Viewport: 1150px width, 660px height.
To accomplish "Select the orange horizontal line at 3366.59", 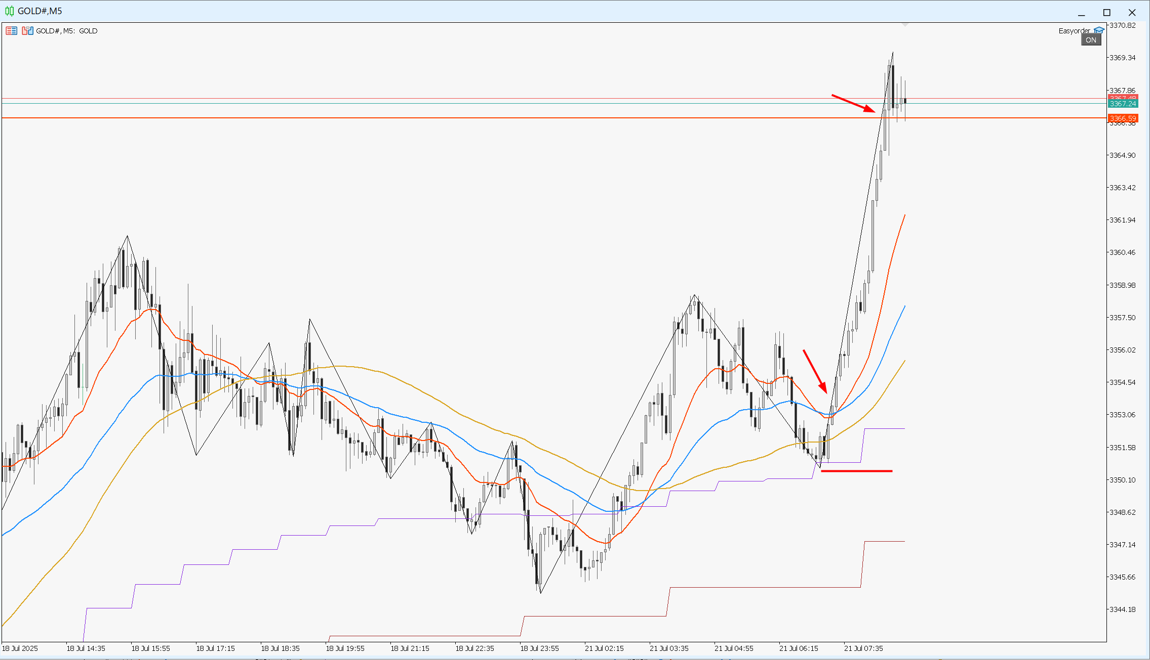I will click(554, 118).
